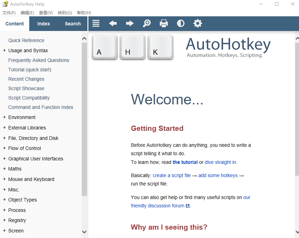Click the AutoHotkey logo keys image
299x238 pixels.
click(133, 47)
